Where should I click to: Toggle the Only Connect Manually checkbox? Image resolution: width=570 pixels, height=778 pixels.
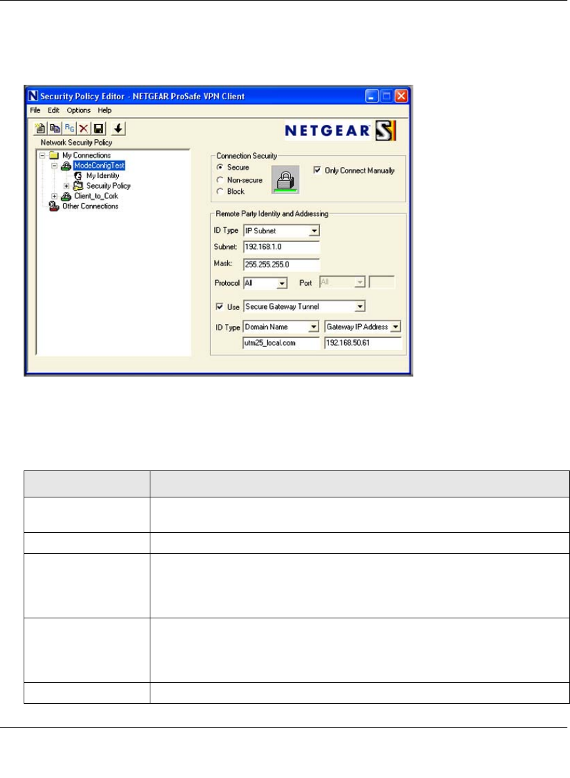coord(317,170)
